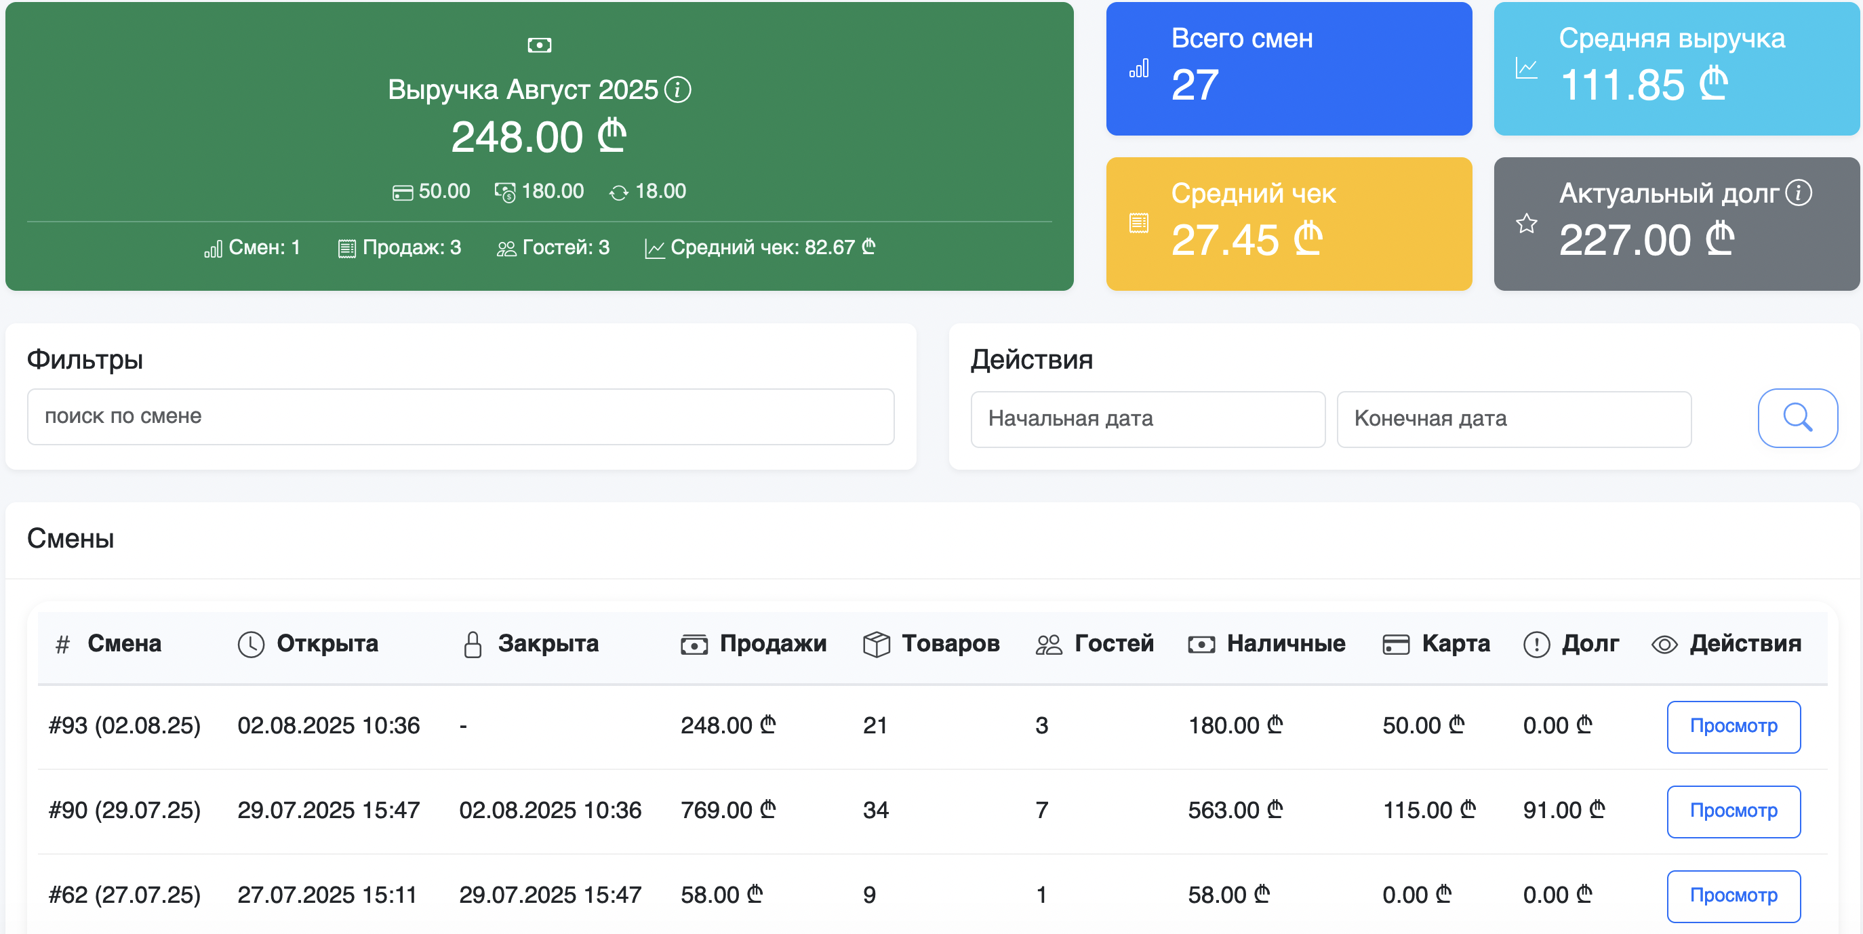Click the bar chart icon on Всего смен card

(x=1139, y=70)
